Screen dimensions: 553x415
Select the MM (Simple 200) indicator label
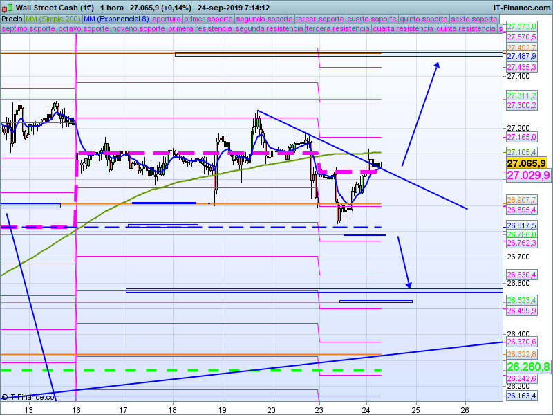(x=48, y=19)
